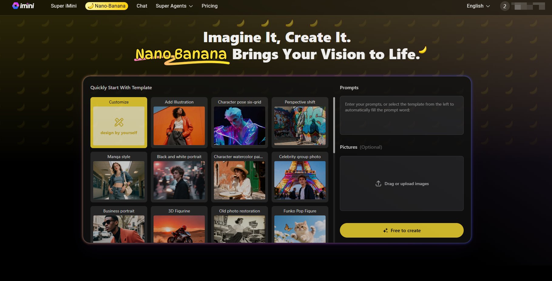
Task: Click the "Prompts" section label
Action: point(349,87)
